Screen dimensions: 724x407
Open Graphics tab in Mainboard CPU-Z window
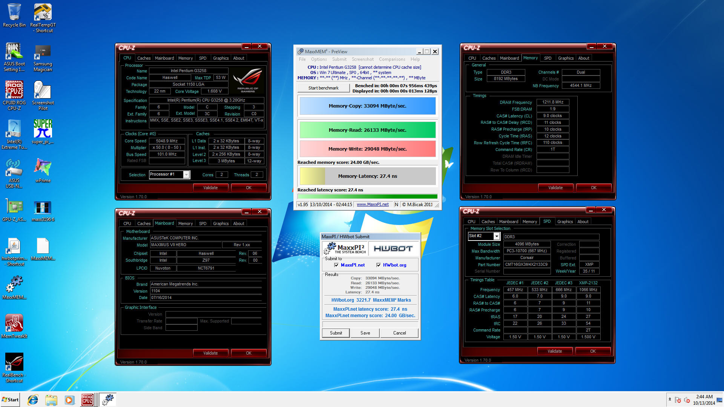[x=221, y=224]
